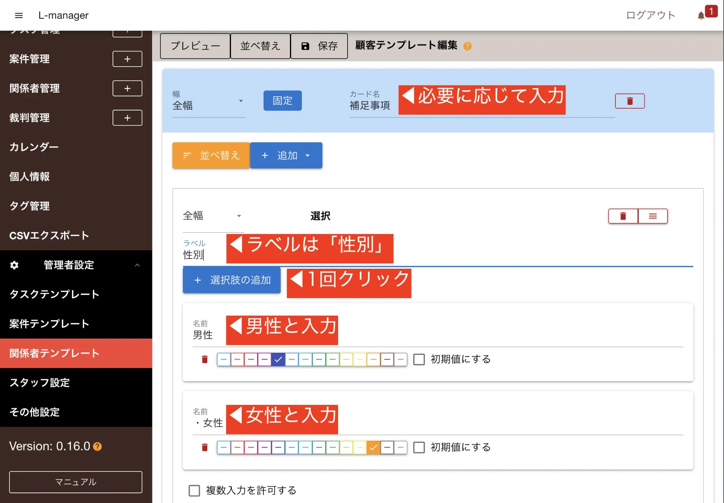Expand the 追加 button's dropdown arrow

click(x=308, y=155)
